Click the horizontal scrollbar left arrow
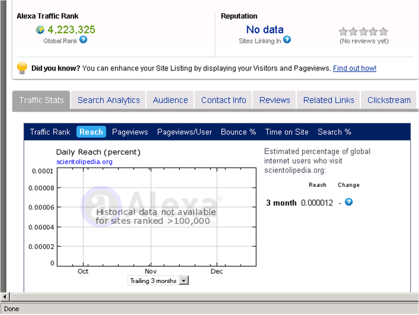 (x=5, y=297)
